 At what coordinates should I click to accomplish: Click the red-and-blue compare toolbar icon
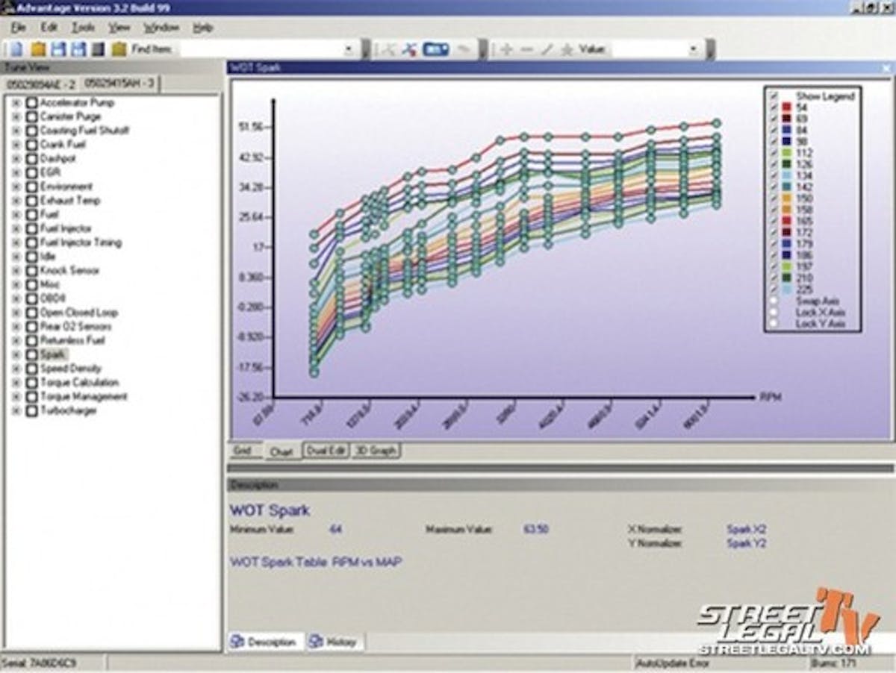(x=408, y=49)
